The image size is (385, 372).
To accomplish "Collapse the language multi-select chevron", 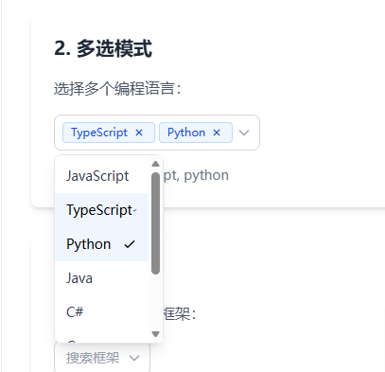I will pyautogui.click(x=244, y=133).
